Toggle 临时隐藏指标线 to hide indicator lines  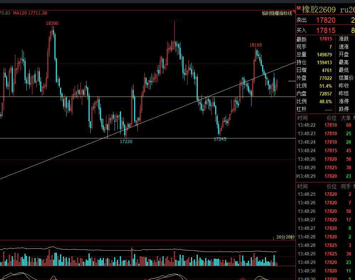pos(277,13)
